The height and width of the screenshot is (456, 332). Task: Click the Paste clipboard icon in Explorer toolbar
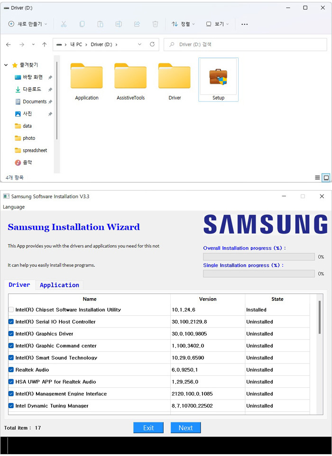pyautogui.click(x=101, y=24)
